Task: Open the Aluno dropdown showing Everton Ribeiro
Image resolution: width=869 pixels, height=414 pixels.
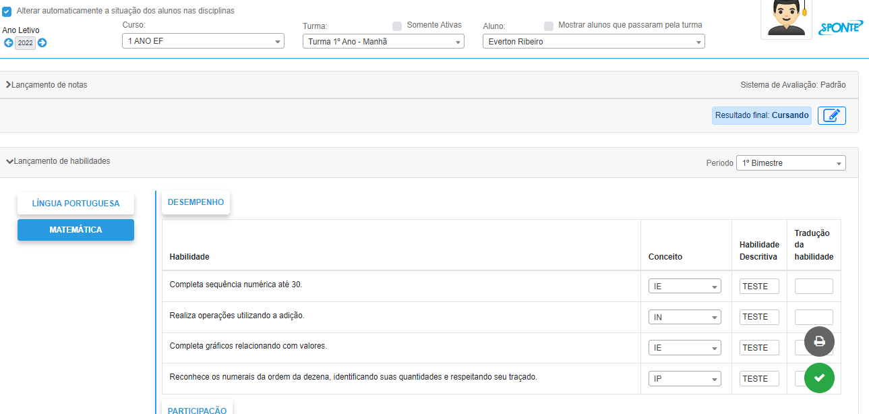Action: [x=593, y=42]
